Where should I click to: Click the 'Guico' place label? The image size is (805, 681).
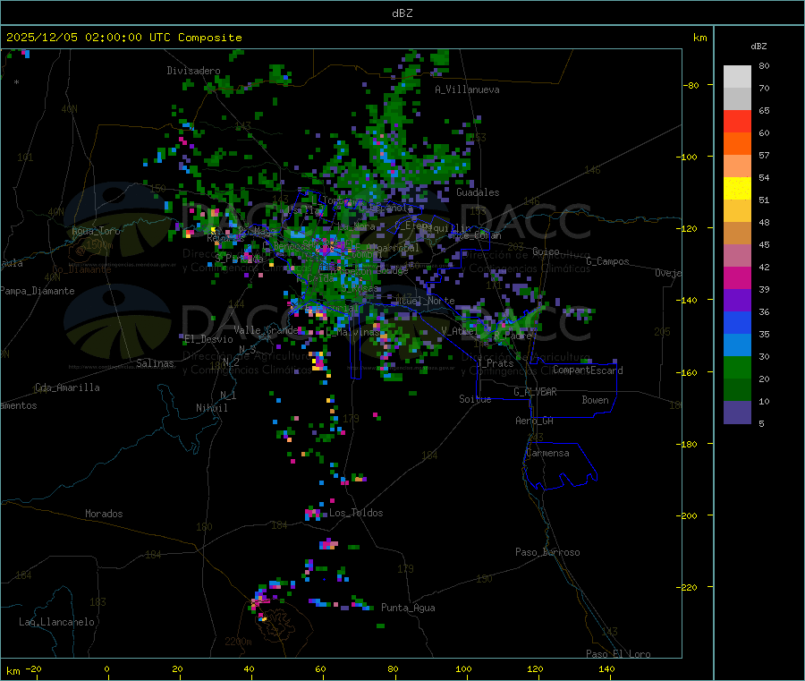point(546,252)
